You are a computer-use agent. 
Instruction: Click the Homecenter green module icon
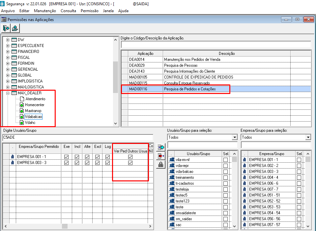click(x=22, y=105)
